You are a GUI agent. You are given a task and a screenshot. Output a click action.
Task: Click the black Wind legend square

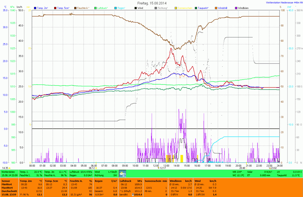coord(136,8)
